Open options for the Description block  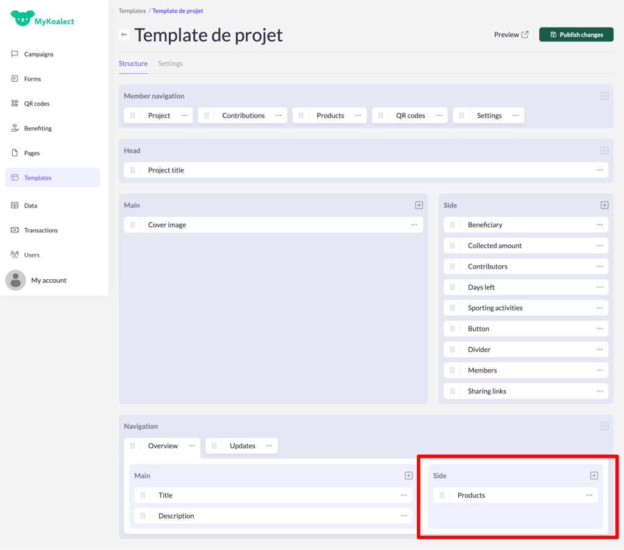(403, 516)
